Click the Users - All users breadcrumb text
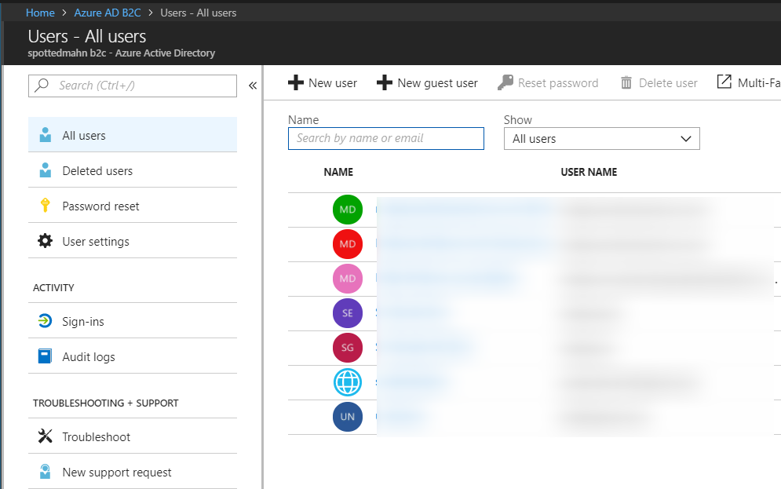Screen dimensions: 781x489 coord(199,13)
